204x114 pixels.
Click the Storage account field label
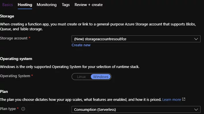(x=14, y=38)
